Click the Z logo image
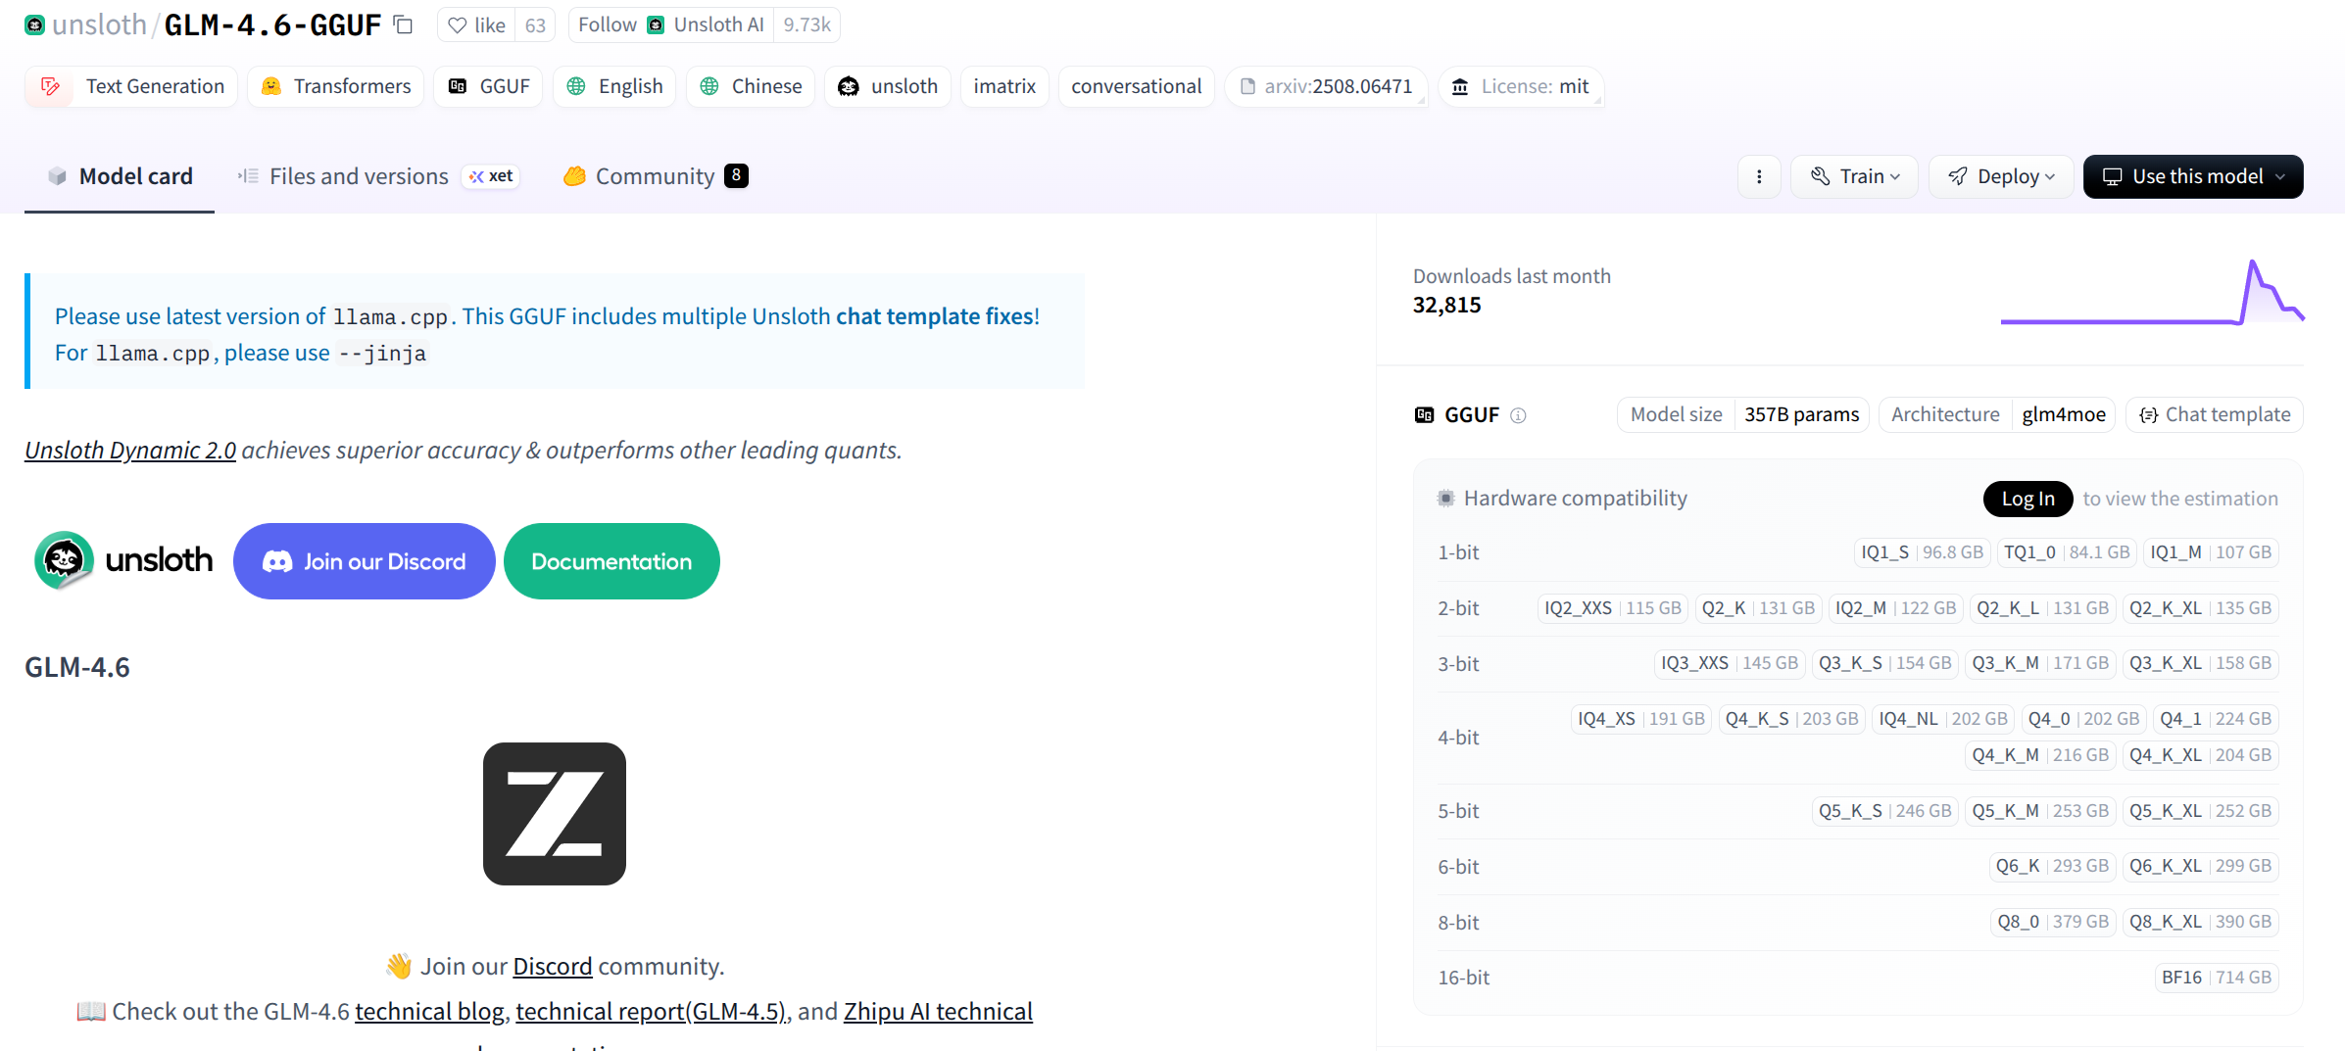Viewport: 2345px width, 1051px height. click(555, 814)
